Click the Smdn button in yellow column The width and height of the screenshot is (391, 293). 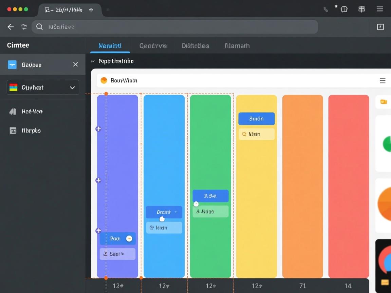(x=256, y=119)
